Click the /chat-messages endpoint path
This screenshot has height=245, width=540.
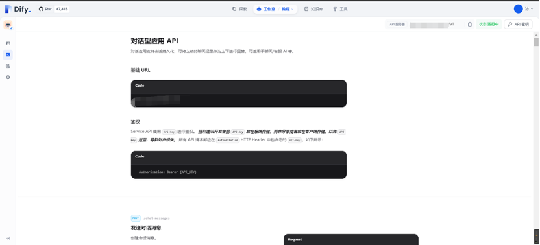point(156,218)
